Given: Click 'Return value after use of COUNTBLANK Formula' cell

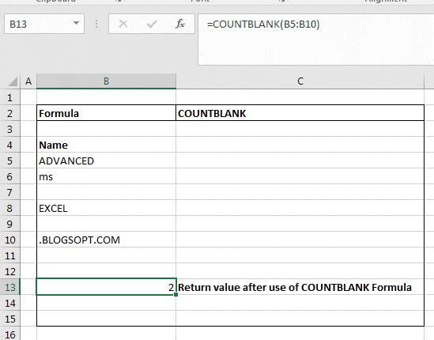Looking at the screenshot, I should (300, 287).
